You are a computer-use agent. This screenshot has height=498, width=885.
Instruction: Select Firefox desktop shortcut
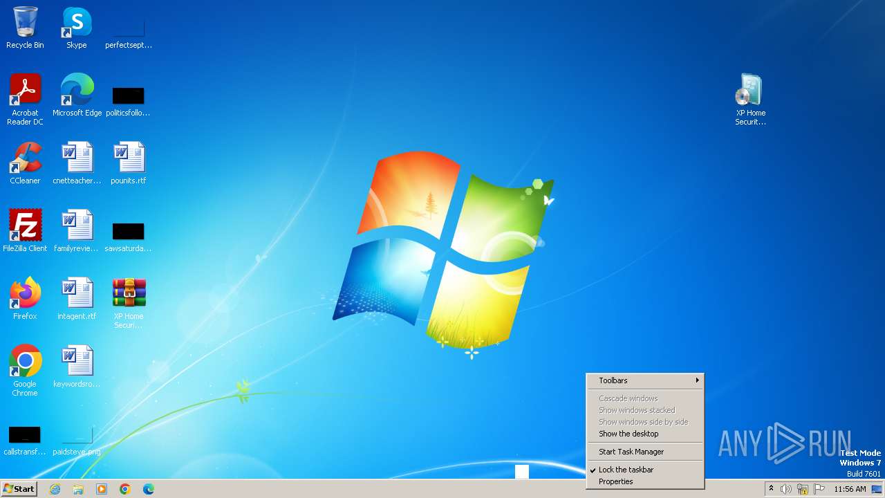(25, 299)
